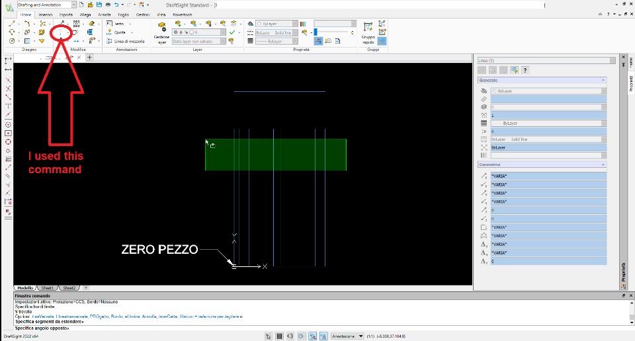Click the Testo annotation button

115,24
